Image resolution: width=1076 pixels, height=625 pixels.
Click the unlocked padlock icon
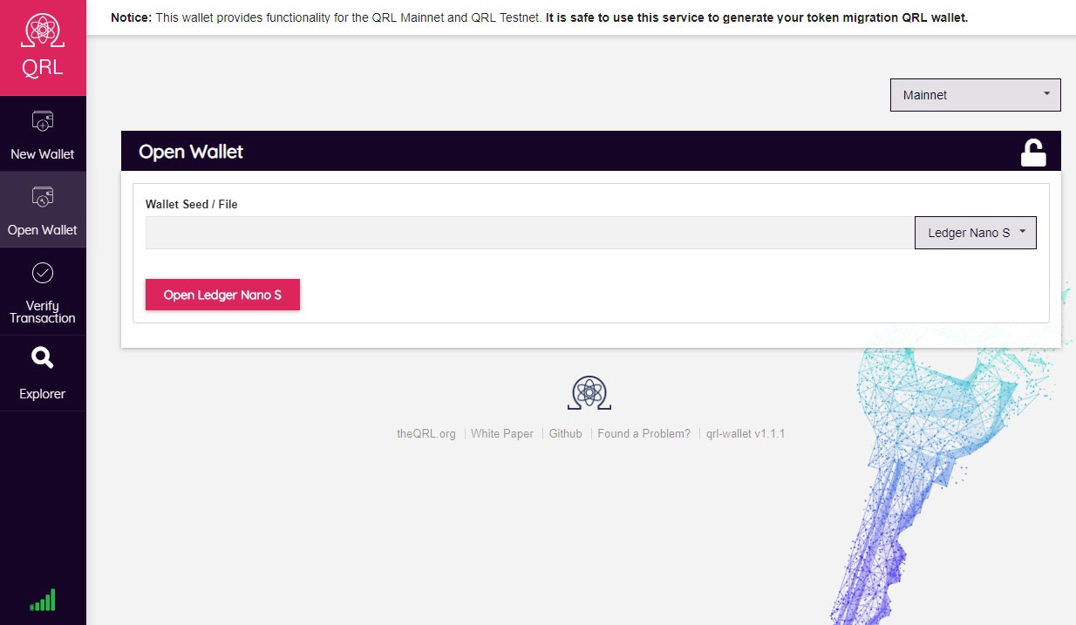click(1033, 153)
